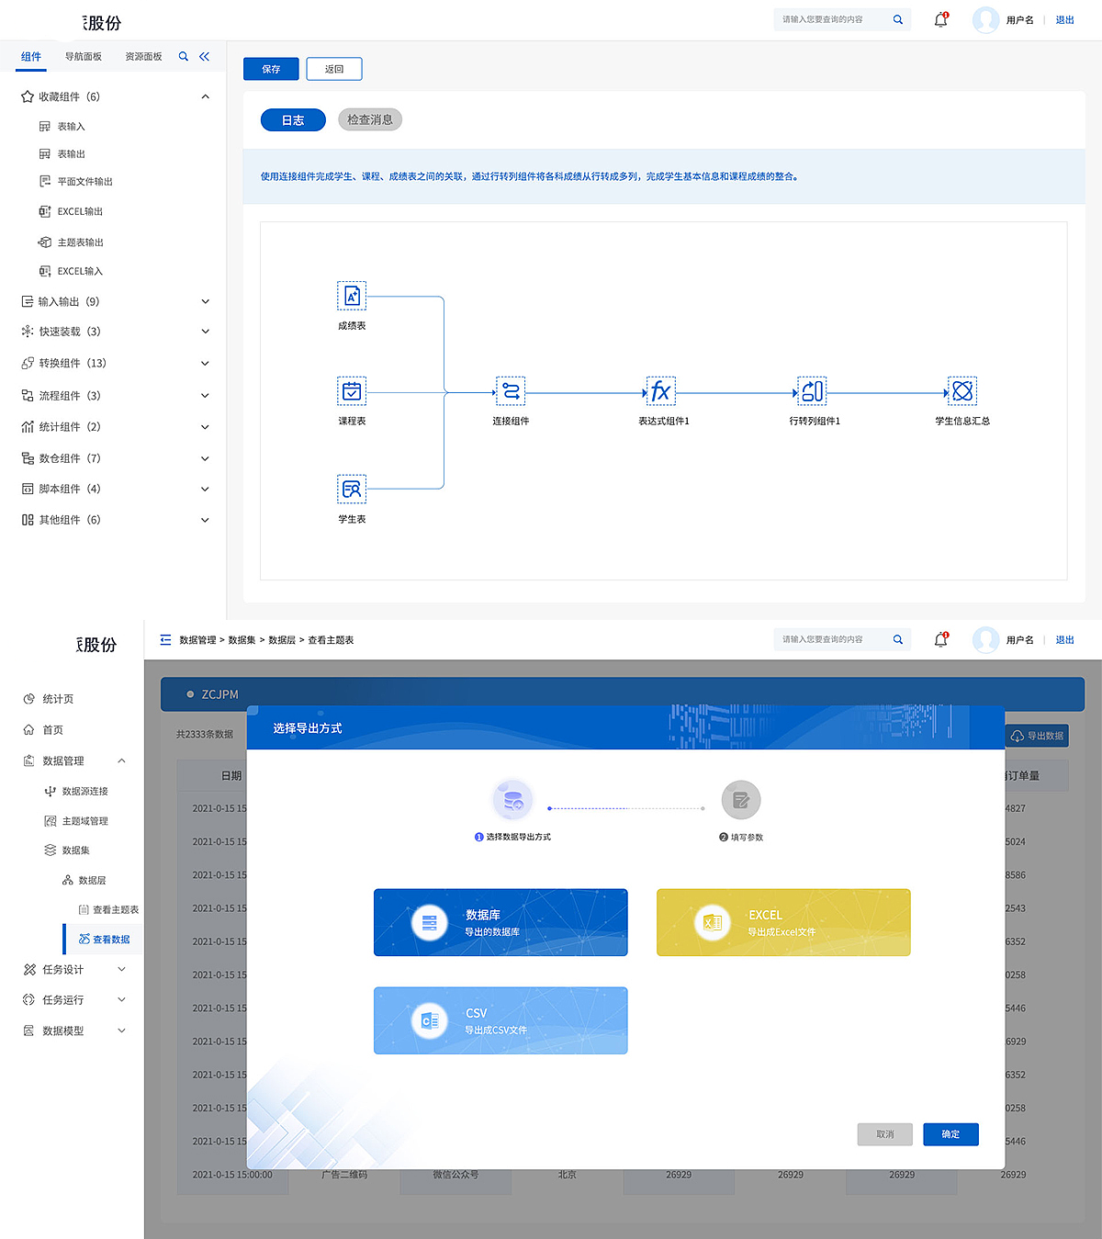Expand 任务设计 sidebar menu
The image size is (1102, 1239).
[121, 969]
